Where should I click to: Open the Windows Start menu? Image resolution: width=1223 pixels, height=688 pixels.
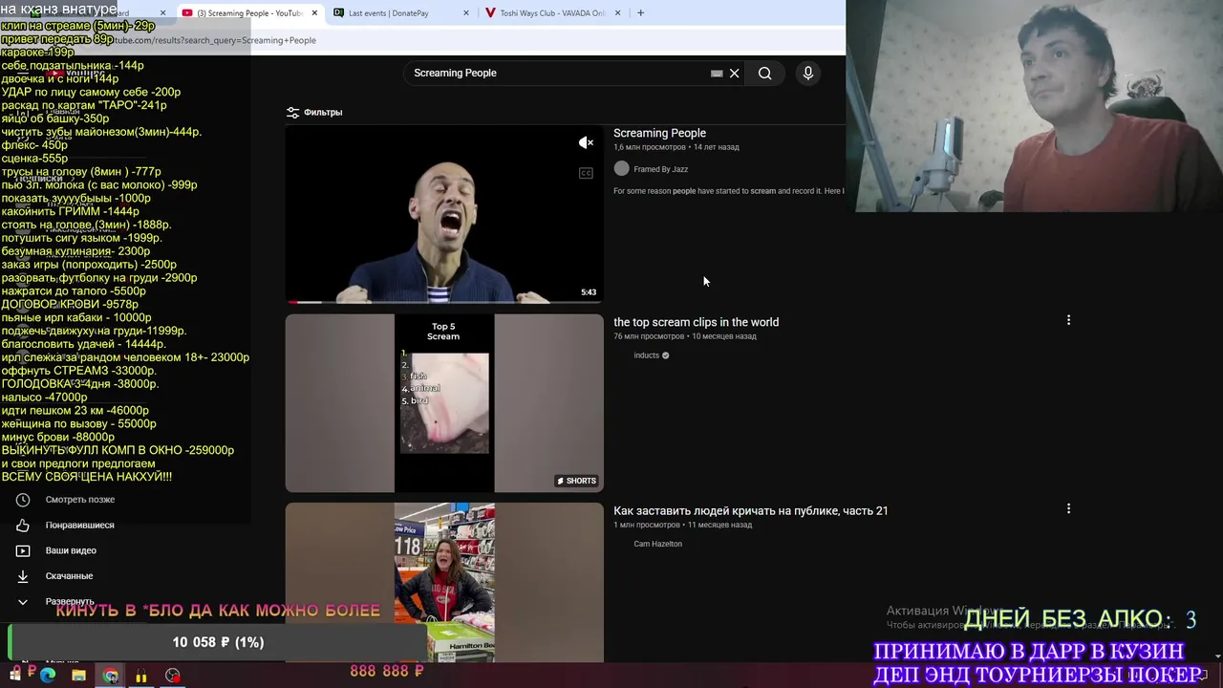[15, 675]
